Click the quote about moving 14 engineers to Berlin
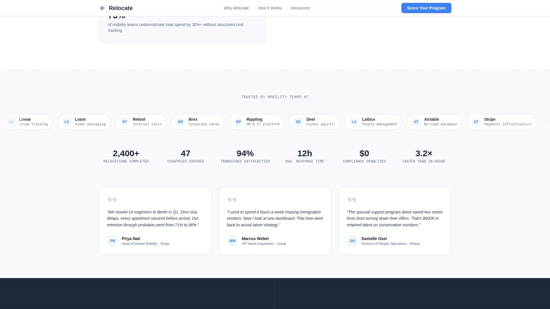 point(153,218)
